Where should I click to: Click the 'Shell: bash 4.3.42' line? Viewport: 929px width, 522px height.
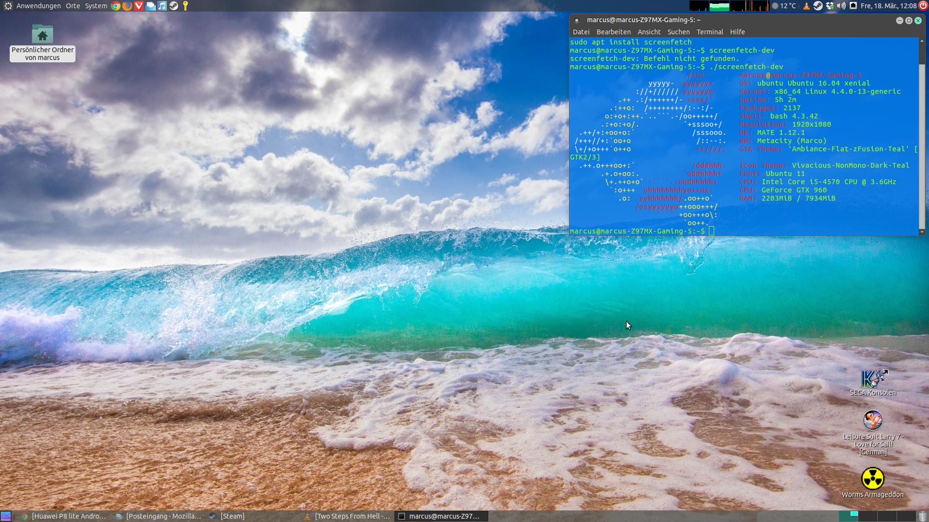tap(778, 116)
